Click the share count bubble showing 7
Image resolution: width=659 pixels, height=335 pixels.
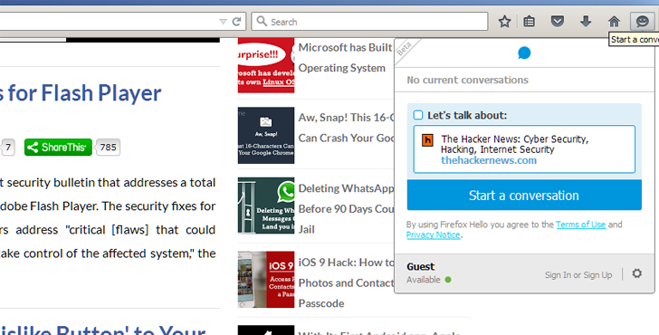tap(8, 147)
